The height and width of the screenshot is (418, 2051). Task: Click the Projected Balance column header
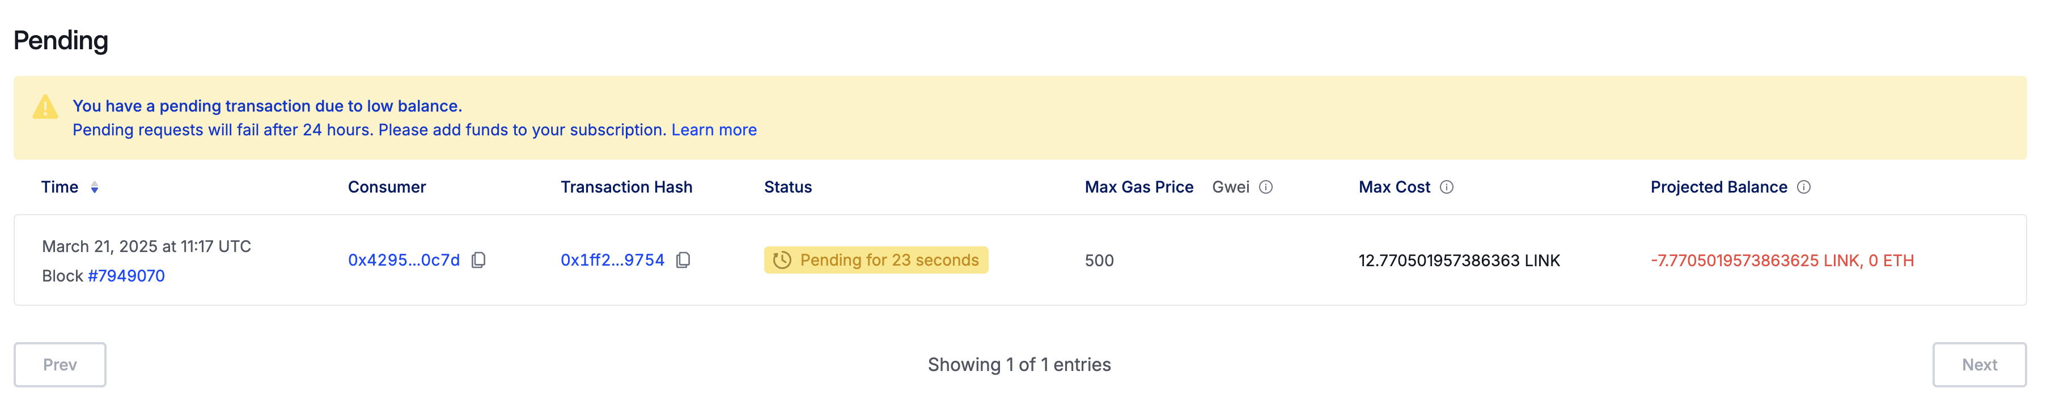(1718, 187)
